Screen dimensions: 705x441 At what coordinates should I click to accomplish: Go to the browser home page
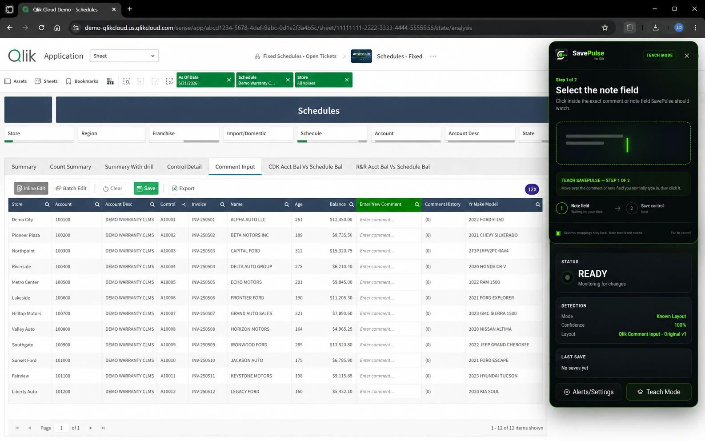point(57,28)
